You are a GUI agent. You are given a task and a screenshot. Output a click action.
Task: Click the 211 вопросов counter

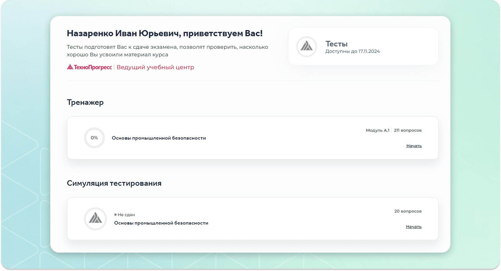[x=407, y=130]
